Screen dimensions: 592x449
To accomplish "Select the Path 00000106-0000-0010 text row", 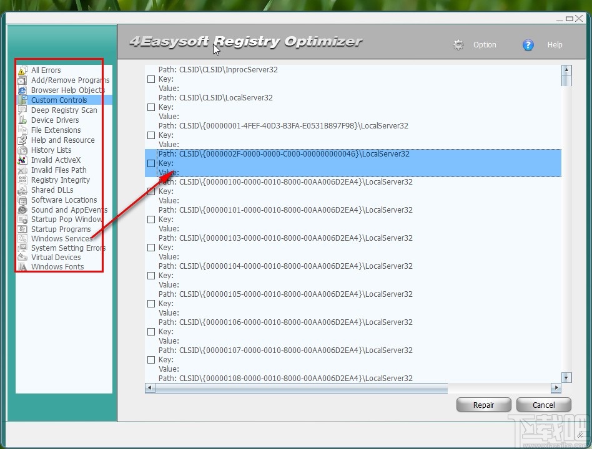I will point(285,322).
